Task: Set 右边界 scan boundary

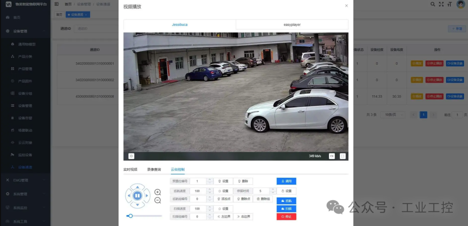Action: coord(243,217)
